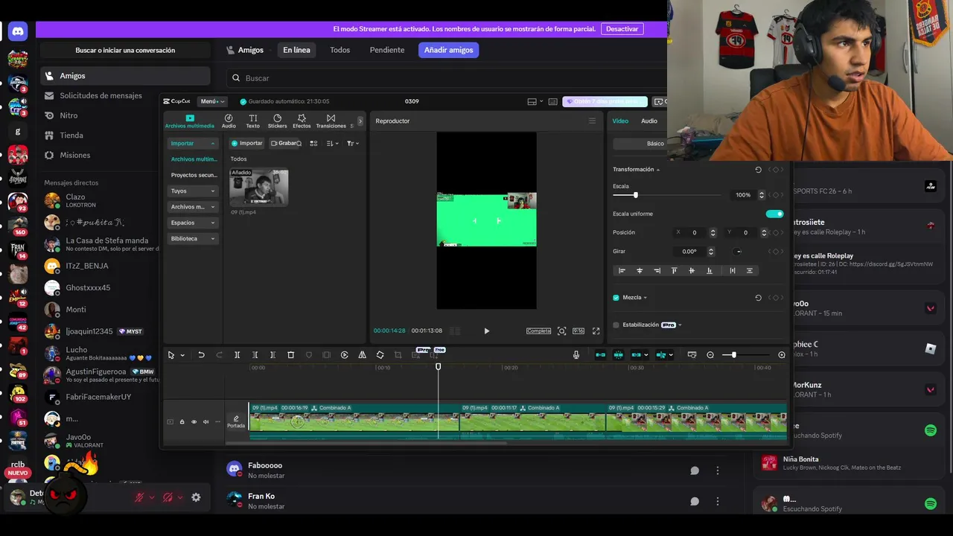Open the Texto tool in CapCut
Image resolution: width=953 pixels, height=536 pixels.
253,121
